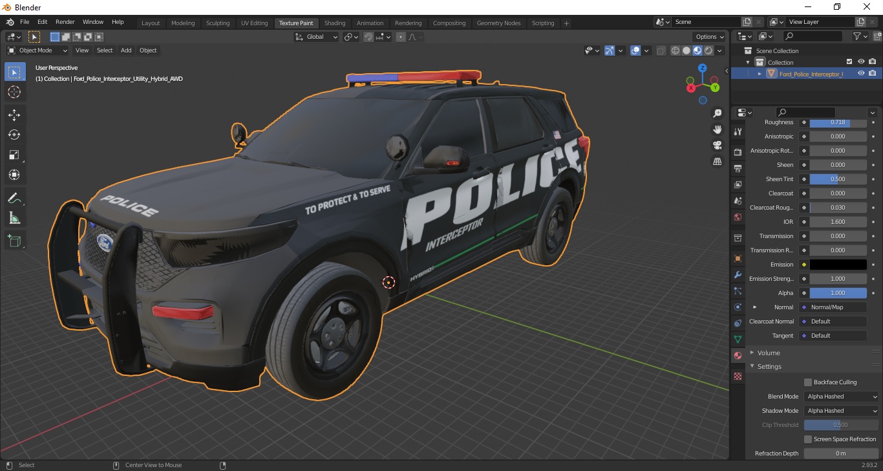Click the Scene name field
883x471 pixels.
point(707,22)
